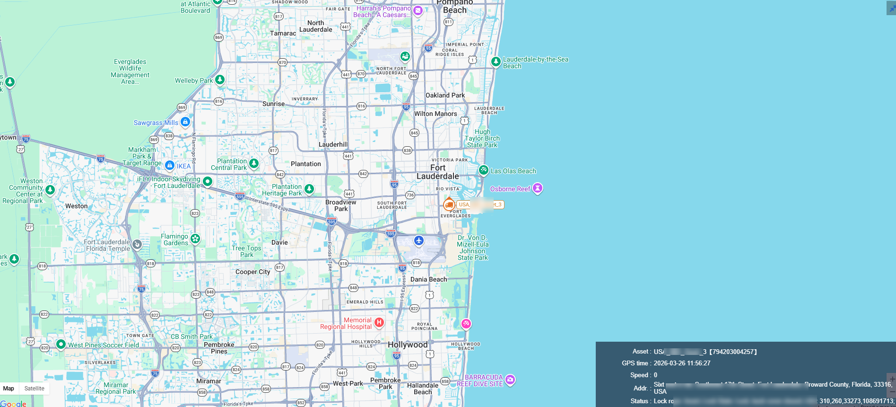896x407 pixels.
Task: Zoom in with the plus button
Action: pos(892,379)
